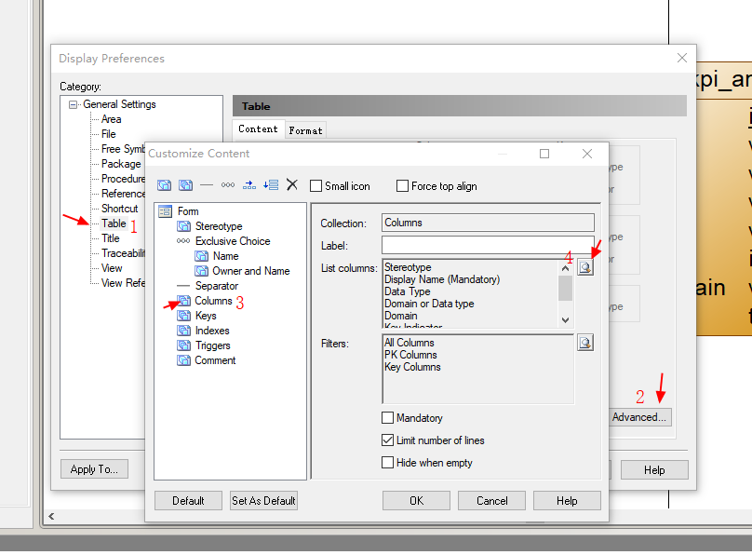Switch to the Format tab
The height and width of the screenshot is (555, 752).
tap(305, 129)
